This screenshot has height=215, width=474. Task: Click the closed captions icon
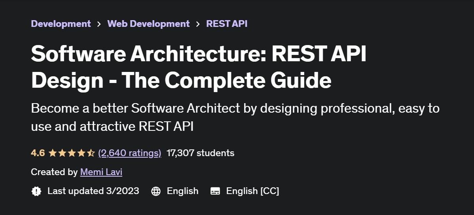pos(215,191)
